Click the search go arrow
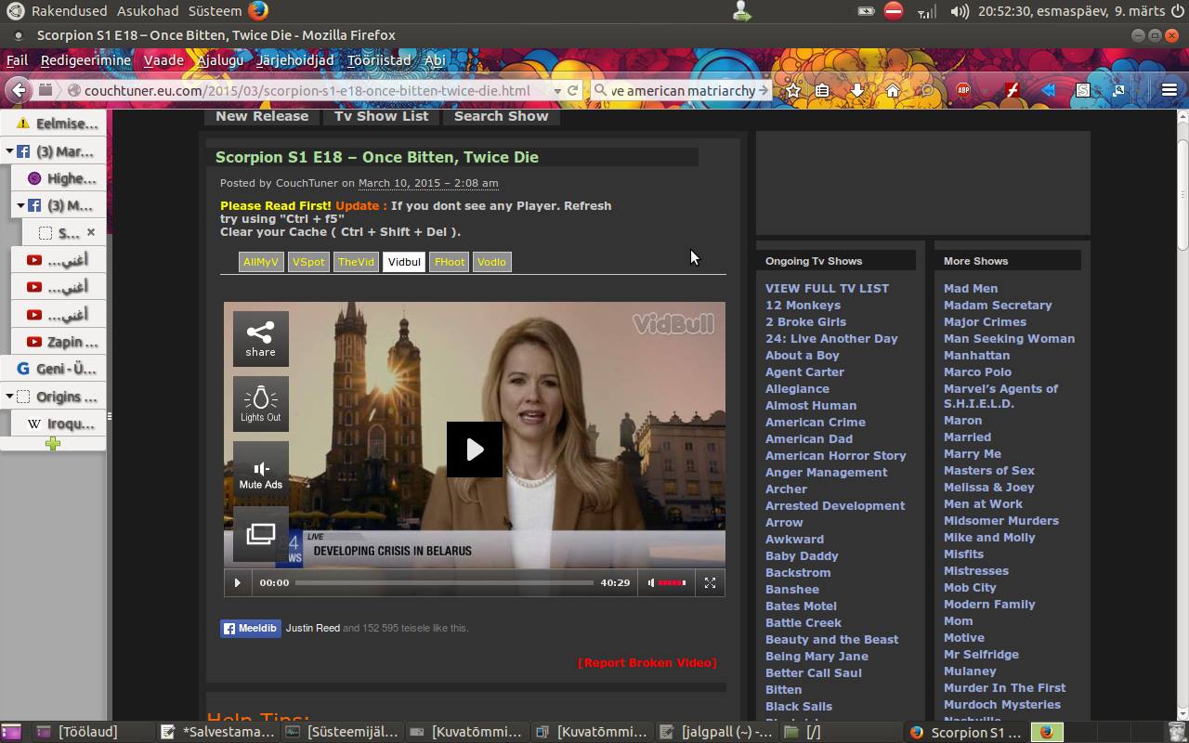 [x=764, y=90]
